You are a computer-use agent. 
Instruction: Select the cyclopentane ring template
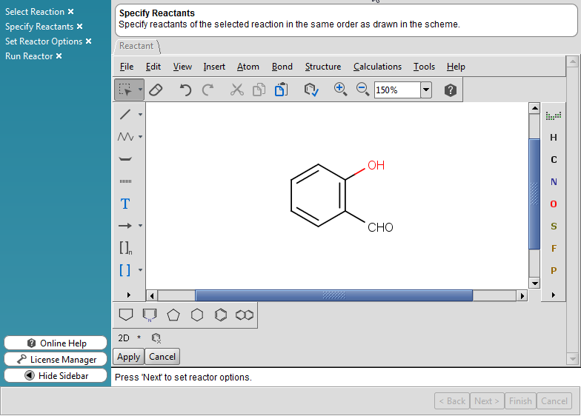click(173, 315)
